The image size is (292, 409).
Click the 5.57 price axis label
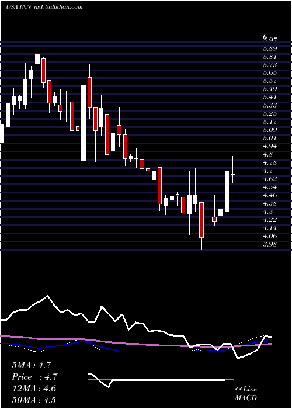pos(270,81)
